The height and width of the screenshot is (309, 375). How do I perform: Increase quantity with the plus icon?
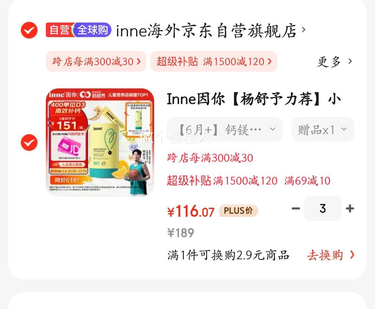pos(350,208)
